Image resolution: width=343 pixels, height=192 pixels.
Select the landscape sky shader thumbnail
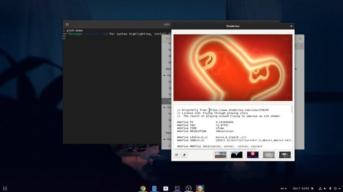click(x=220, y=155)
